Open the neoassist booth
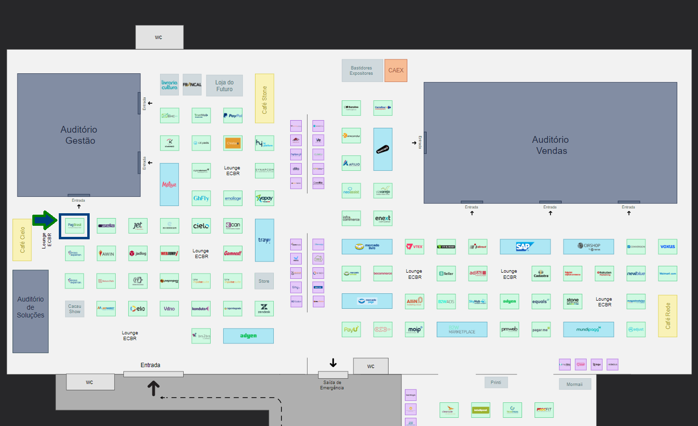698x426 pixels. tap(351, 191)
